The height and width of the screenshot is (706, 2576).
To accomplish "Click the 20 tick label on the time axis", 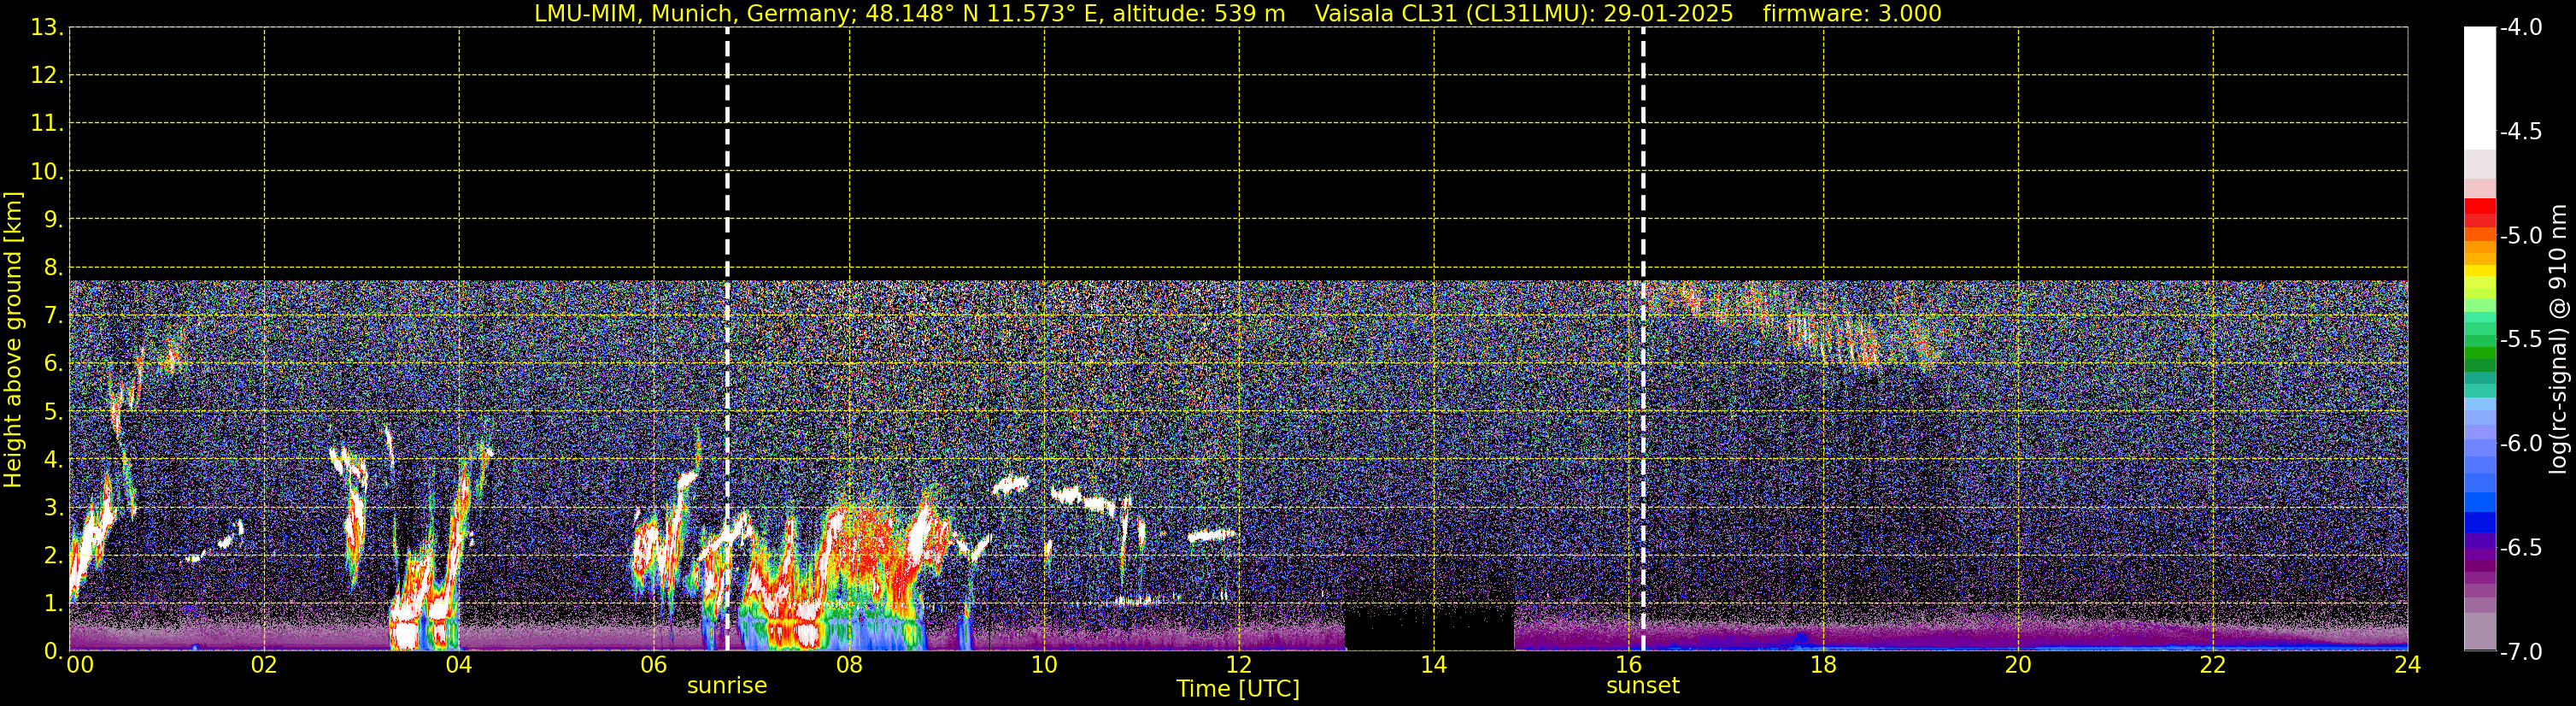I will coord(2018,665).
